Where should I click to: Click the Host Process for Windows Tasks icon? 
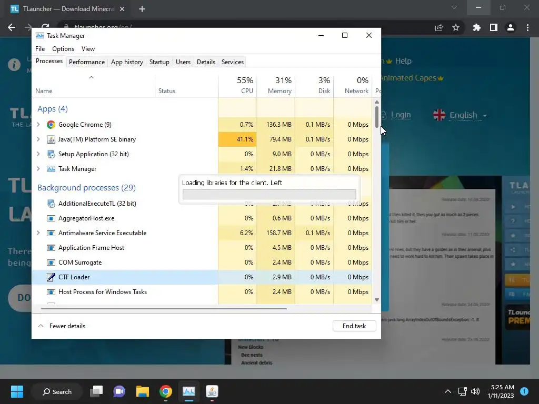click(x=51, y=292)
